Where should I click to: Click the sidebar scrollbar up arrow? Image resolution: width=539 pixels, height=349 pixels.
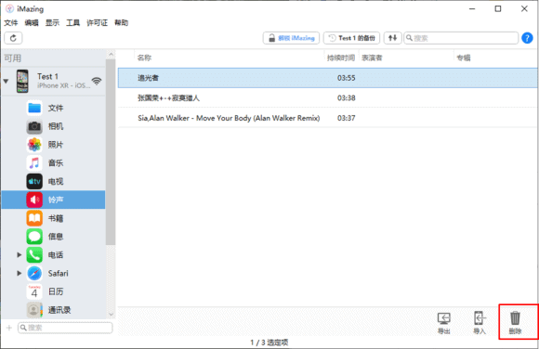[111, 54]
